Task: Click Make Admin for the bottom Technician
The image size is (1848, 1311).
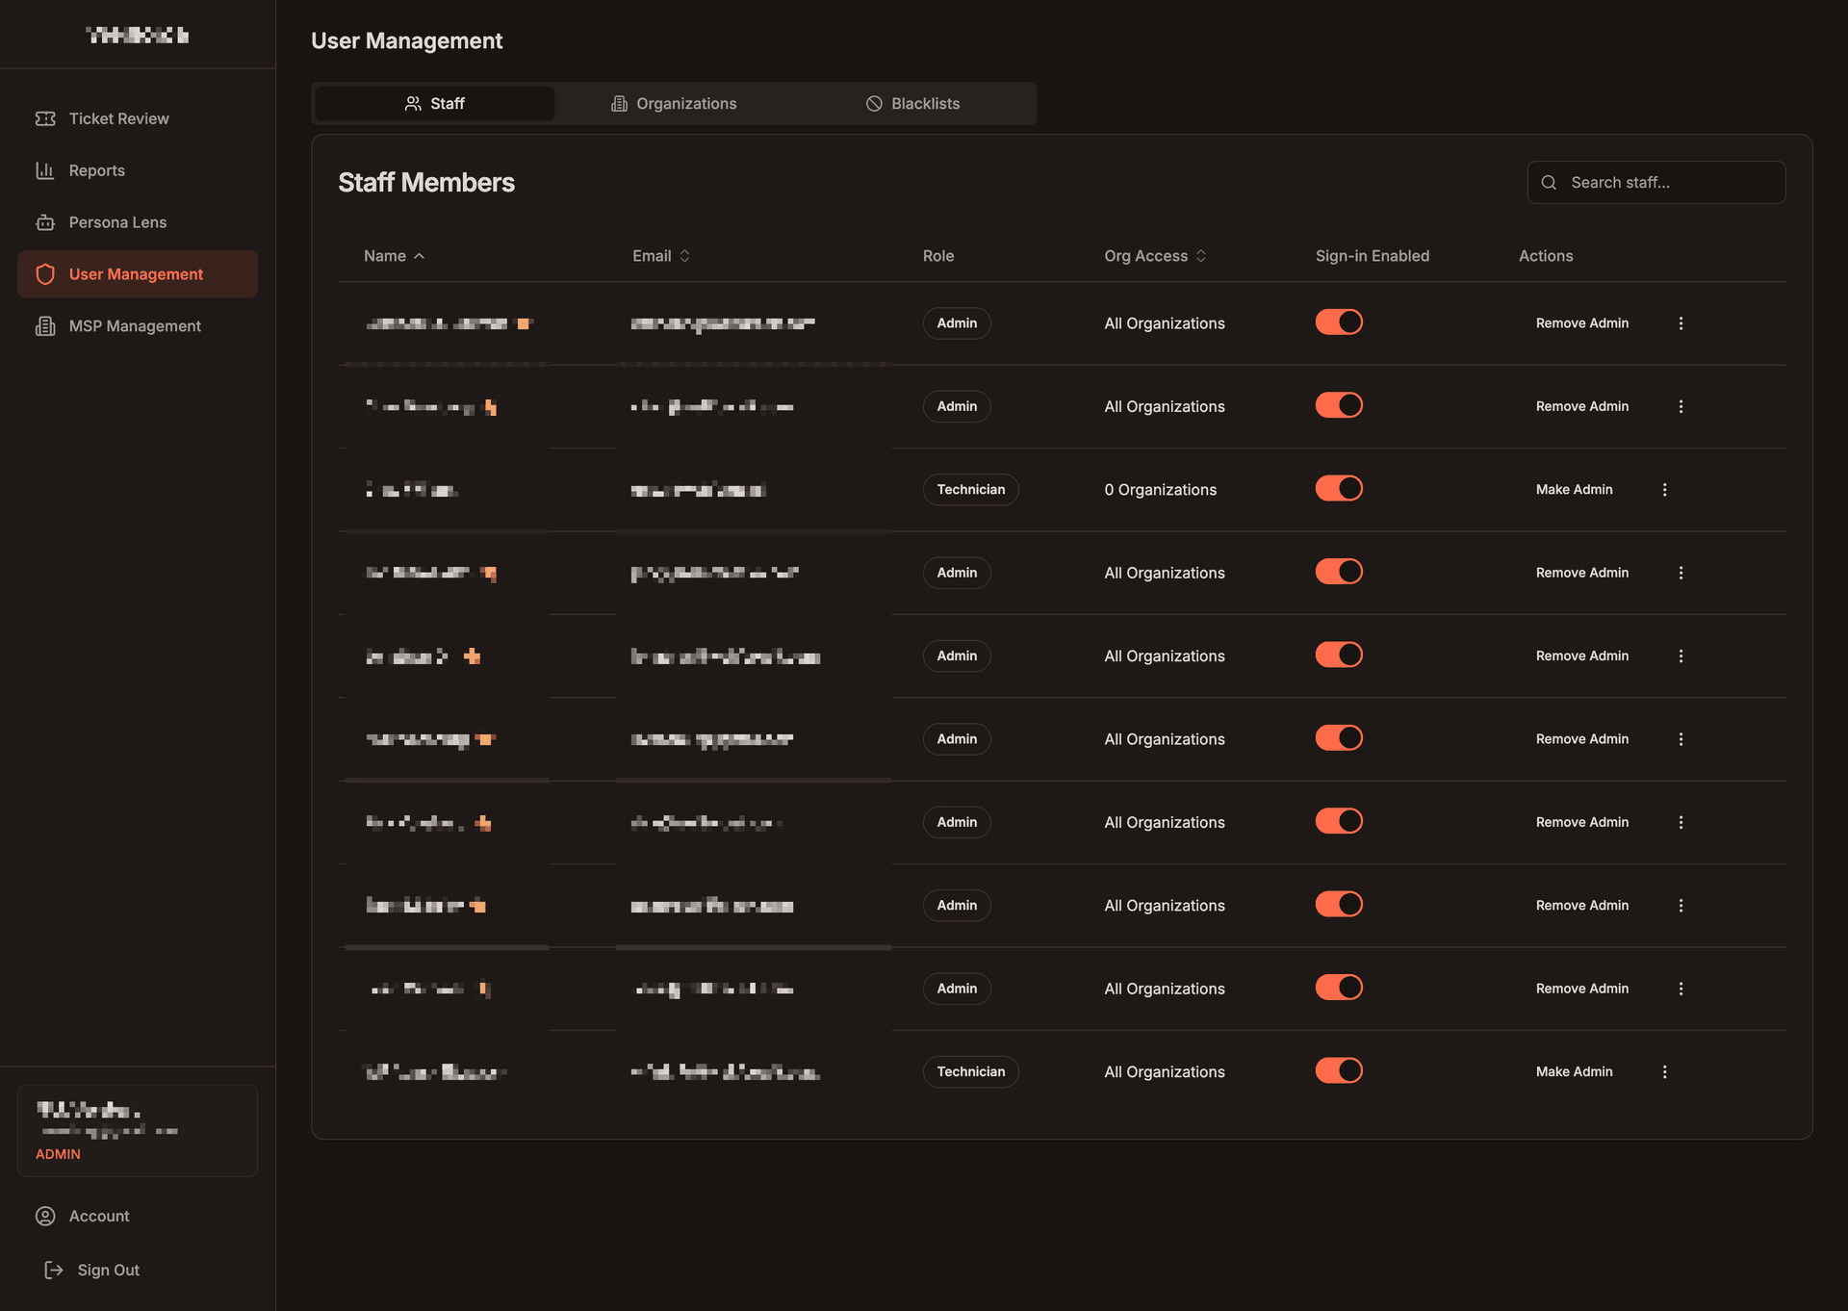Action: click(x=1574, y=1070)
